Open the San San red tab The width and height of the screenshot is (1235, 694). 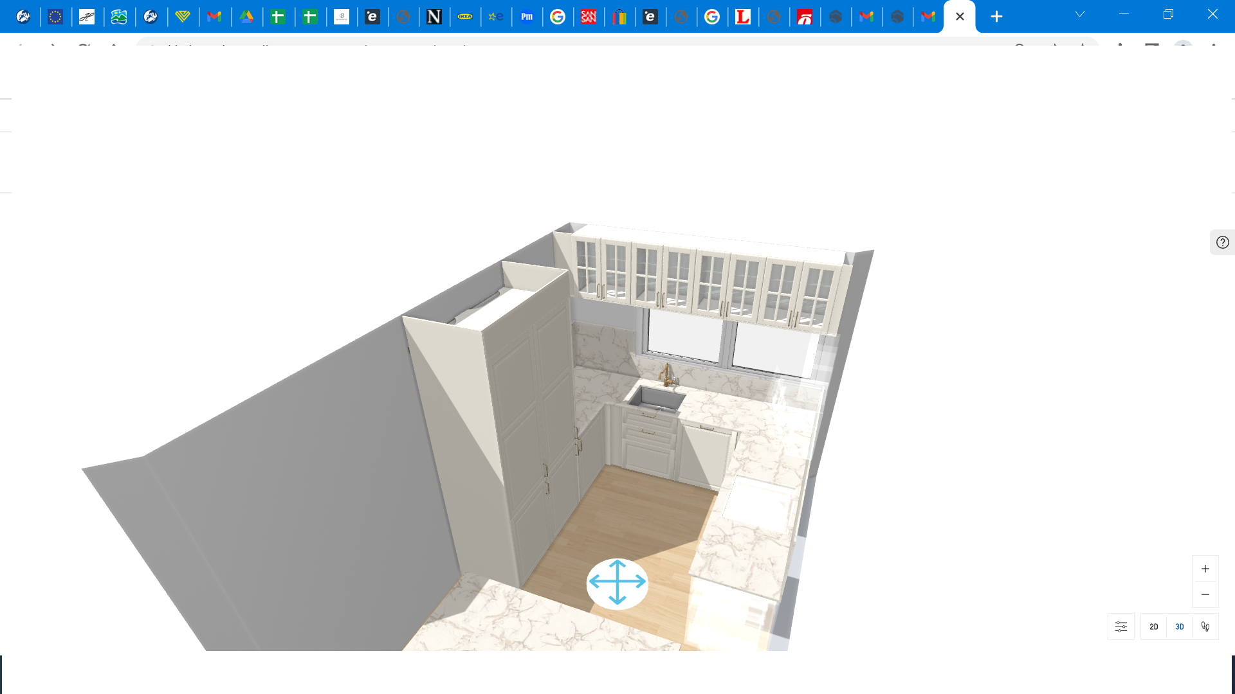coord(588,17)
